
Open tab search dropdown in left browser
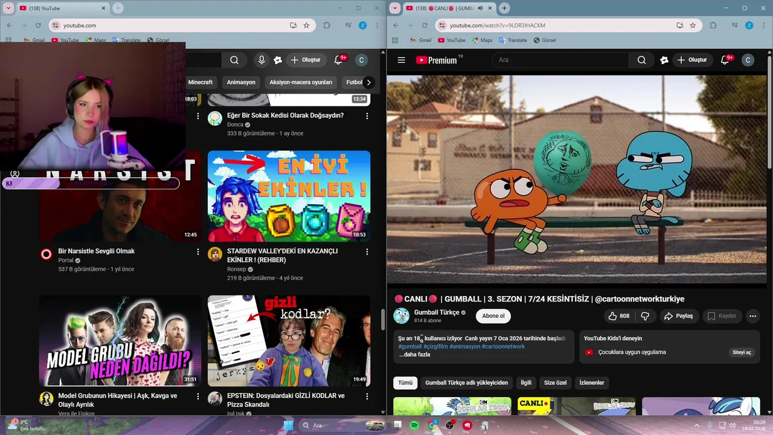coord(8,8)
